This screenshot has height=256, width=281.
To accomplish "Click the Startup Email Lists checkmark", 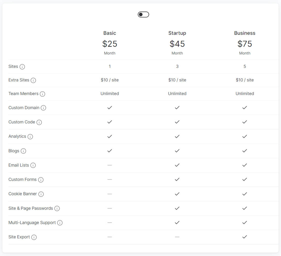I will [177, 165].
